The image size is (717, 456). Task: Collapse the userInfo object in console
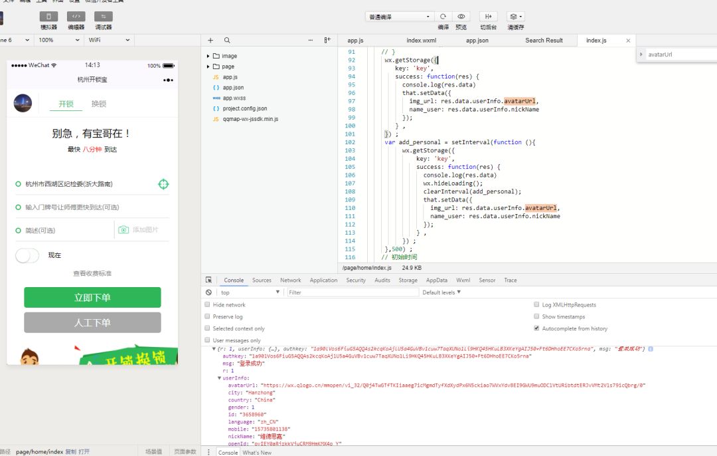point(220,378)
